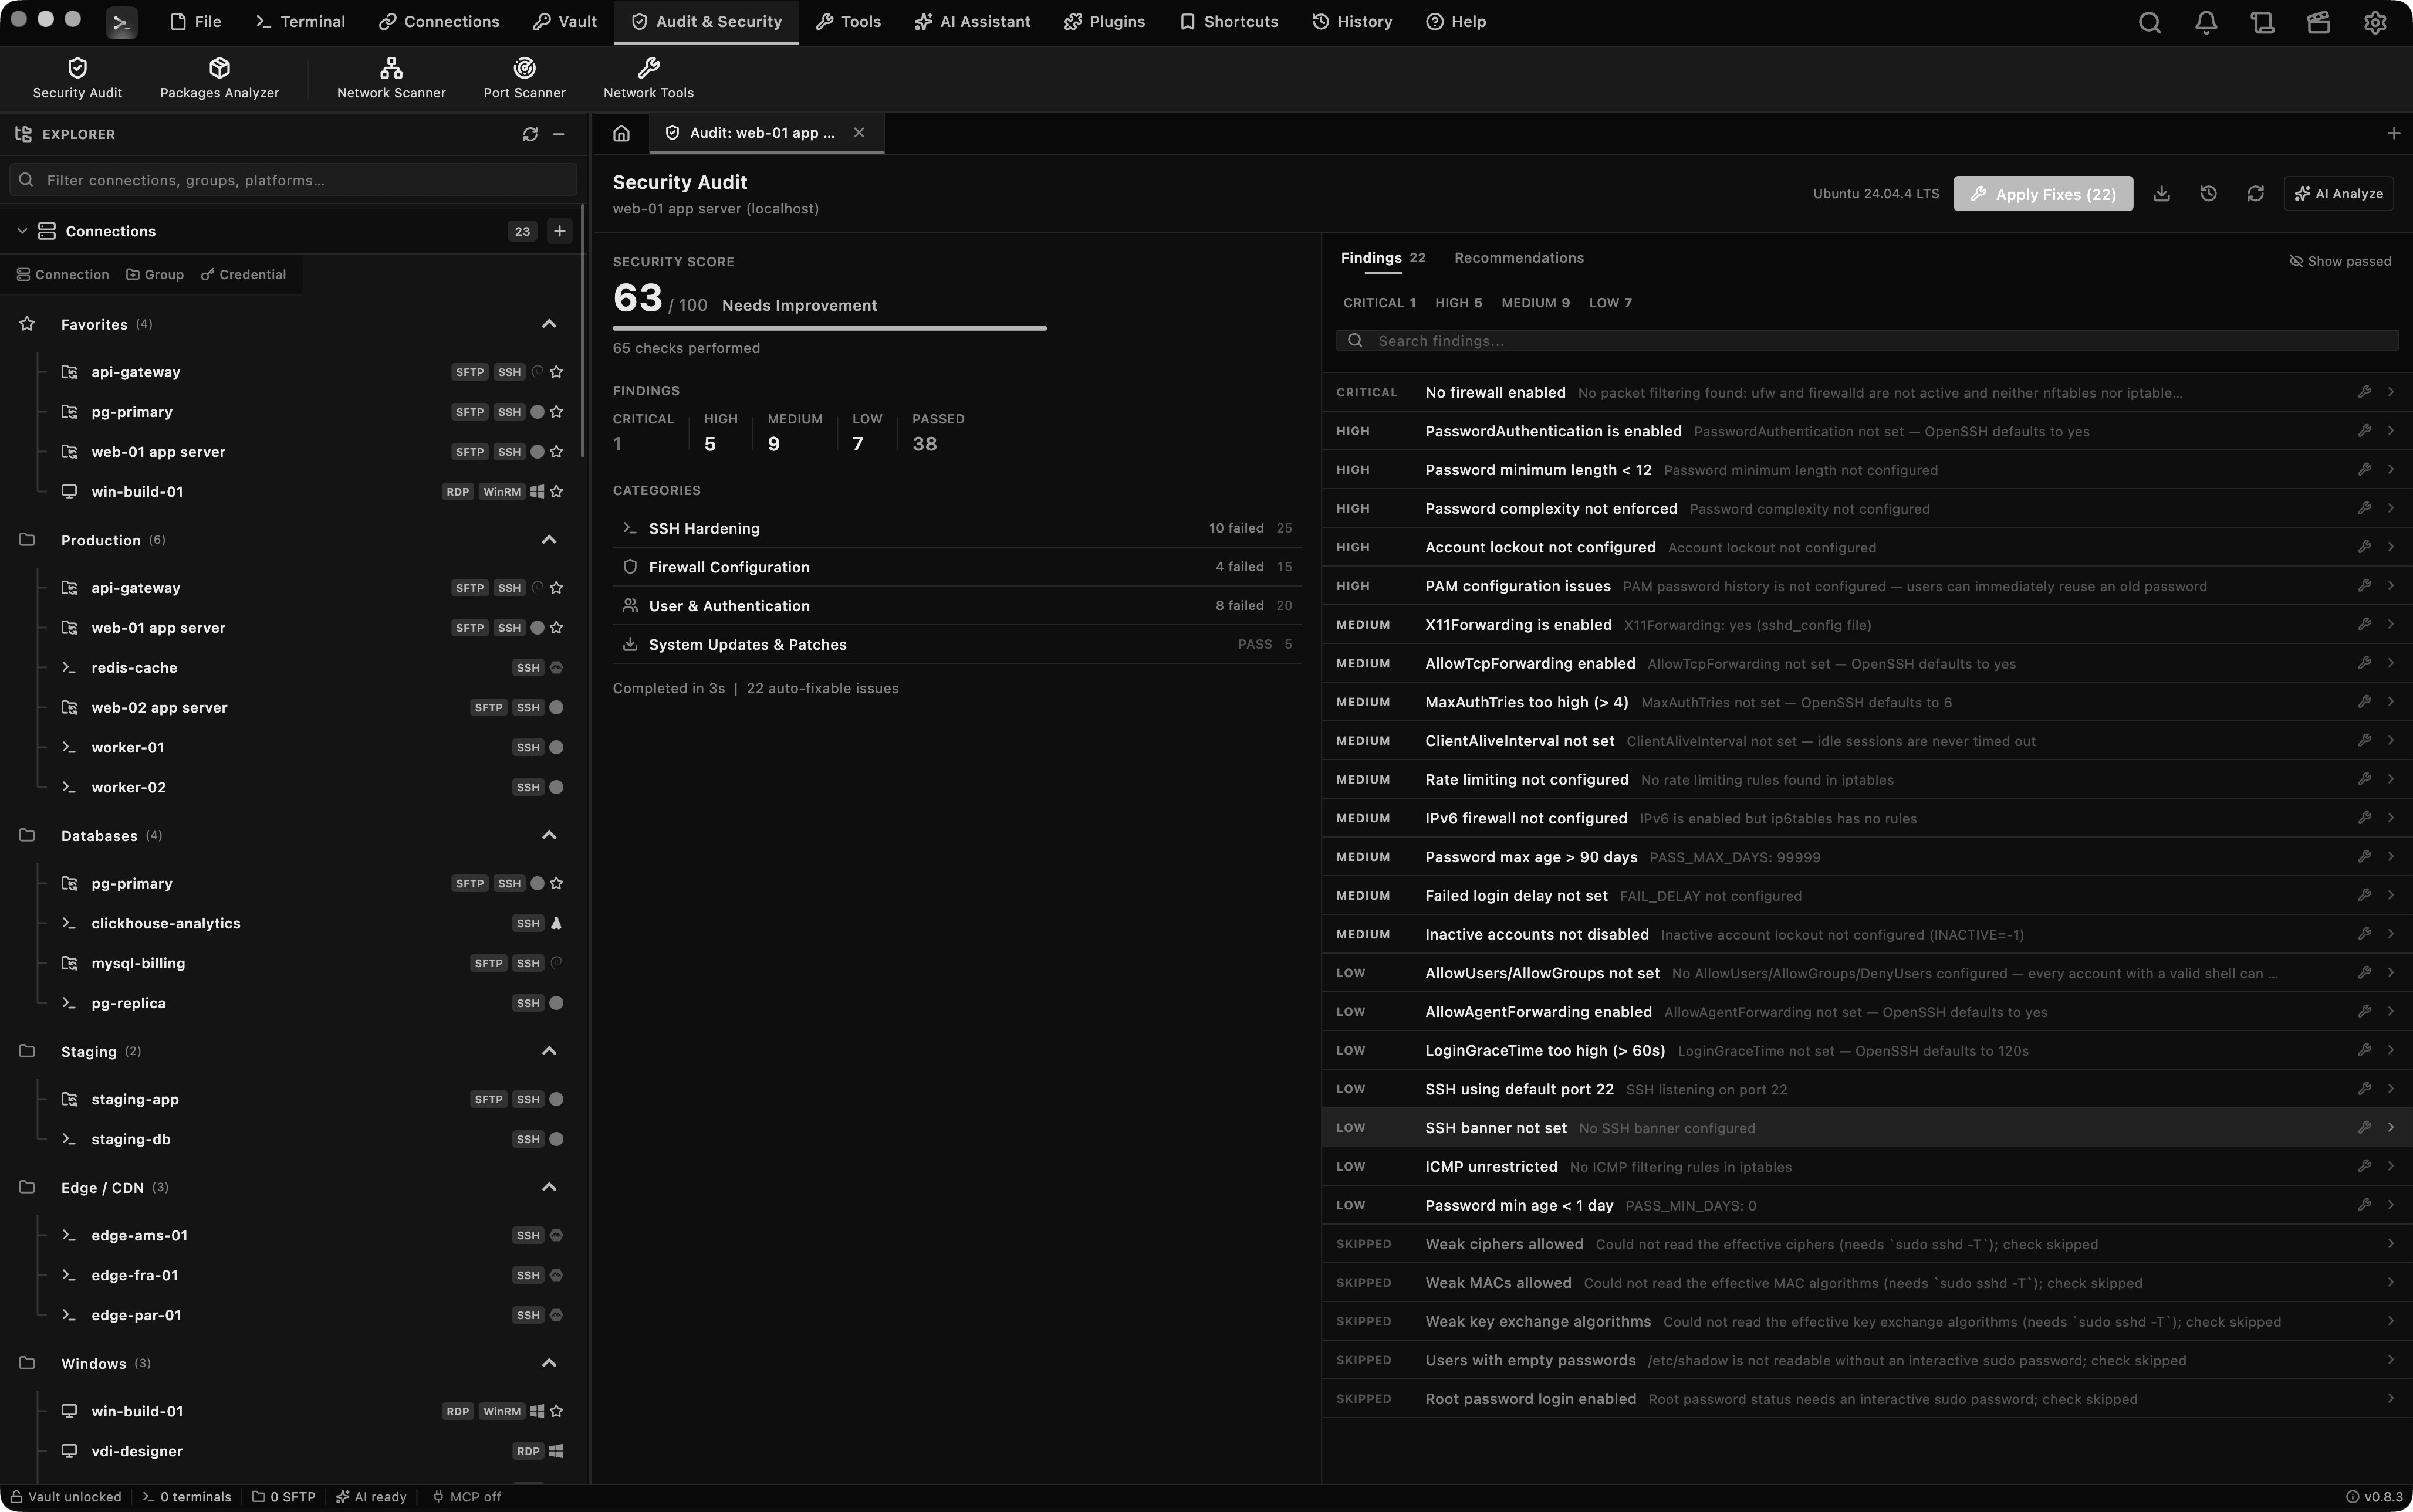This screenshot has width=2413, height=1512.
Task: Filter findings by HIGH 5
Action: coord(1458,303)
